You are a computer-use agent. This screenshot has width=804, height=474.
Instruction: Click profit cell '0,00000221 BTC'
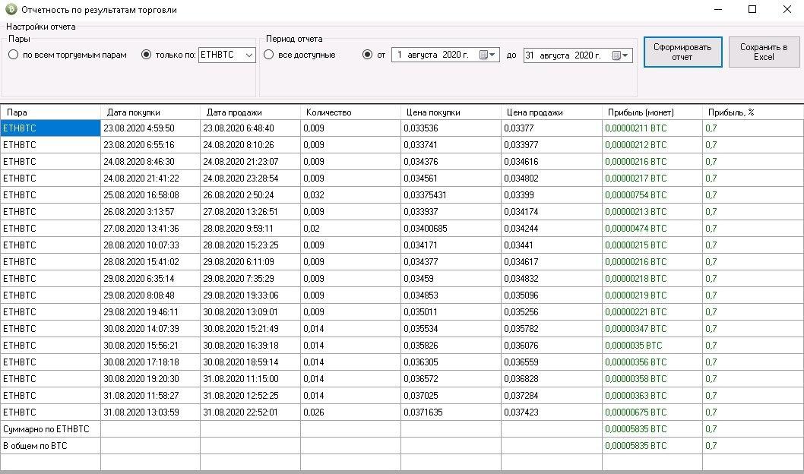(652, 312)
